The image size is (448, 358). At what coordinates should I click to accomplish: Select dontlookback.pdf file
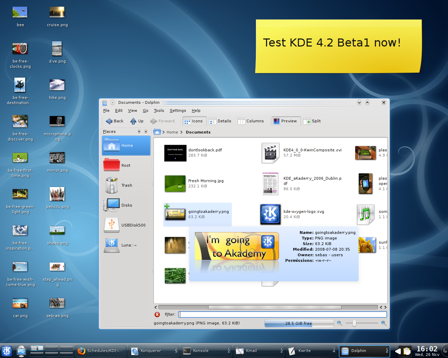pos(194,153)
